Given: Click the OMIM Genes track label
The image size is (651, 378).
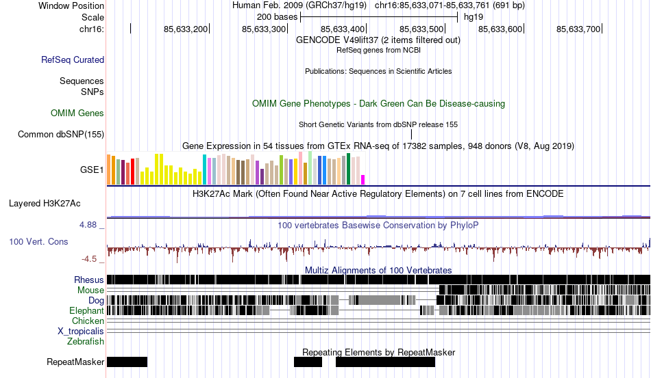Looking at the screenshot, I should [77, 113].
